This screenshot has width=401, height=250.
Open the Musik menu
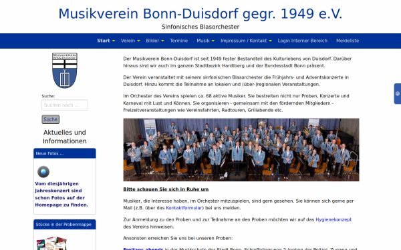[203, 41]
